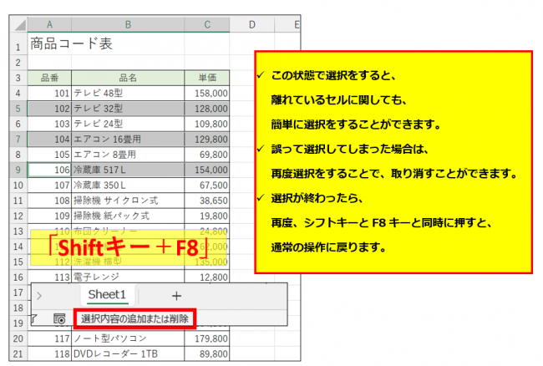Select column B header
543x366 pixels.
tap(128, 26)
